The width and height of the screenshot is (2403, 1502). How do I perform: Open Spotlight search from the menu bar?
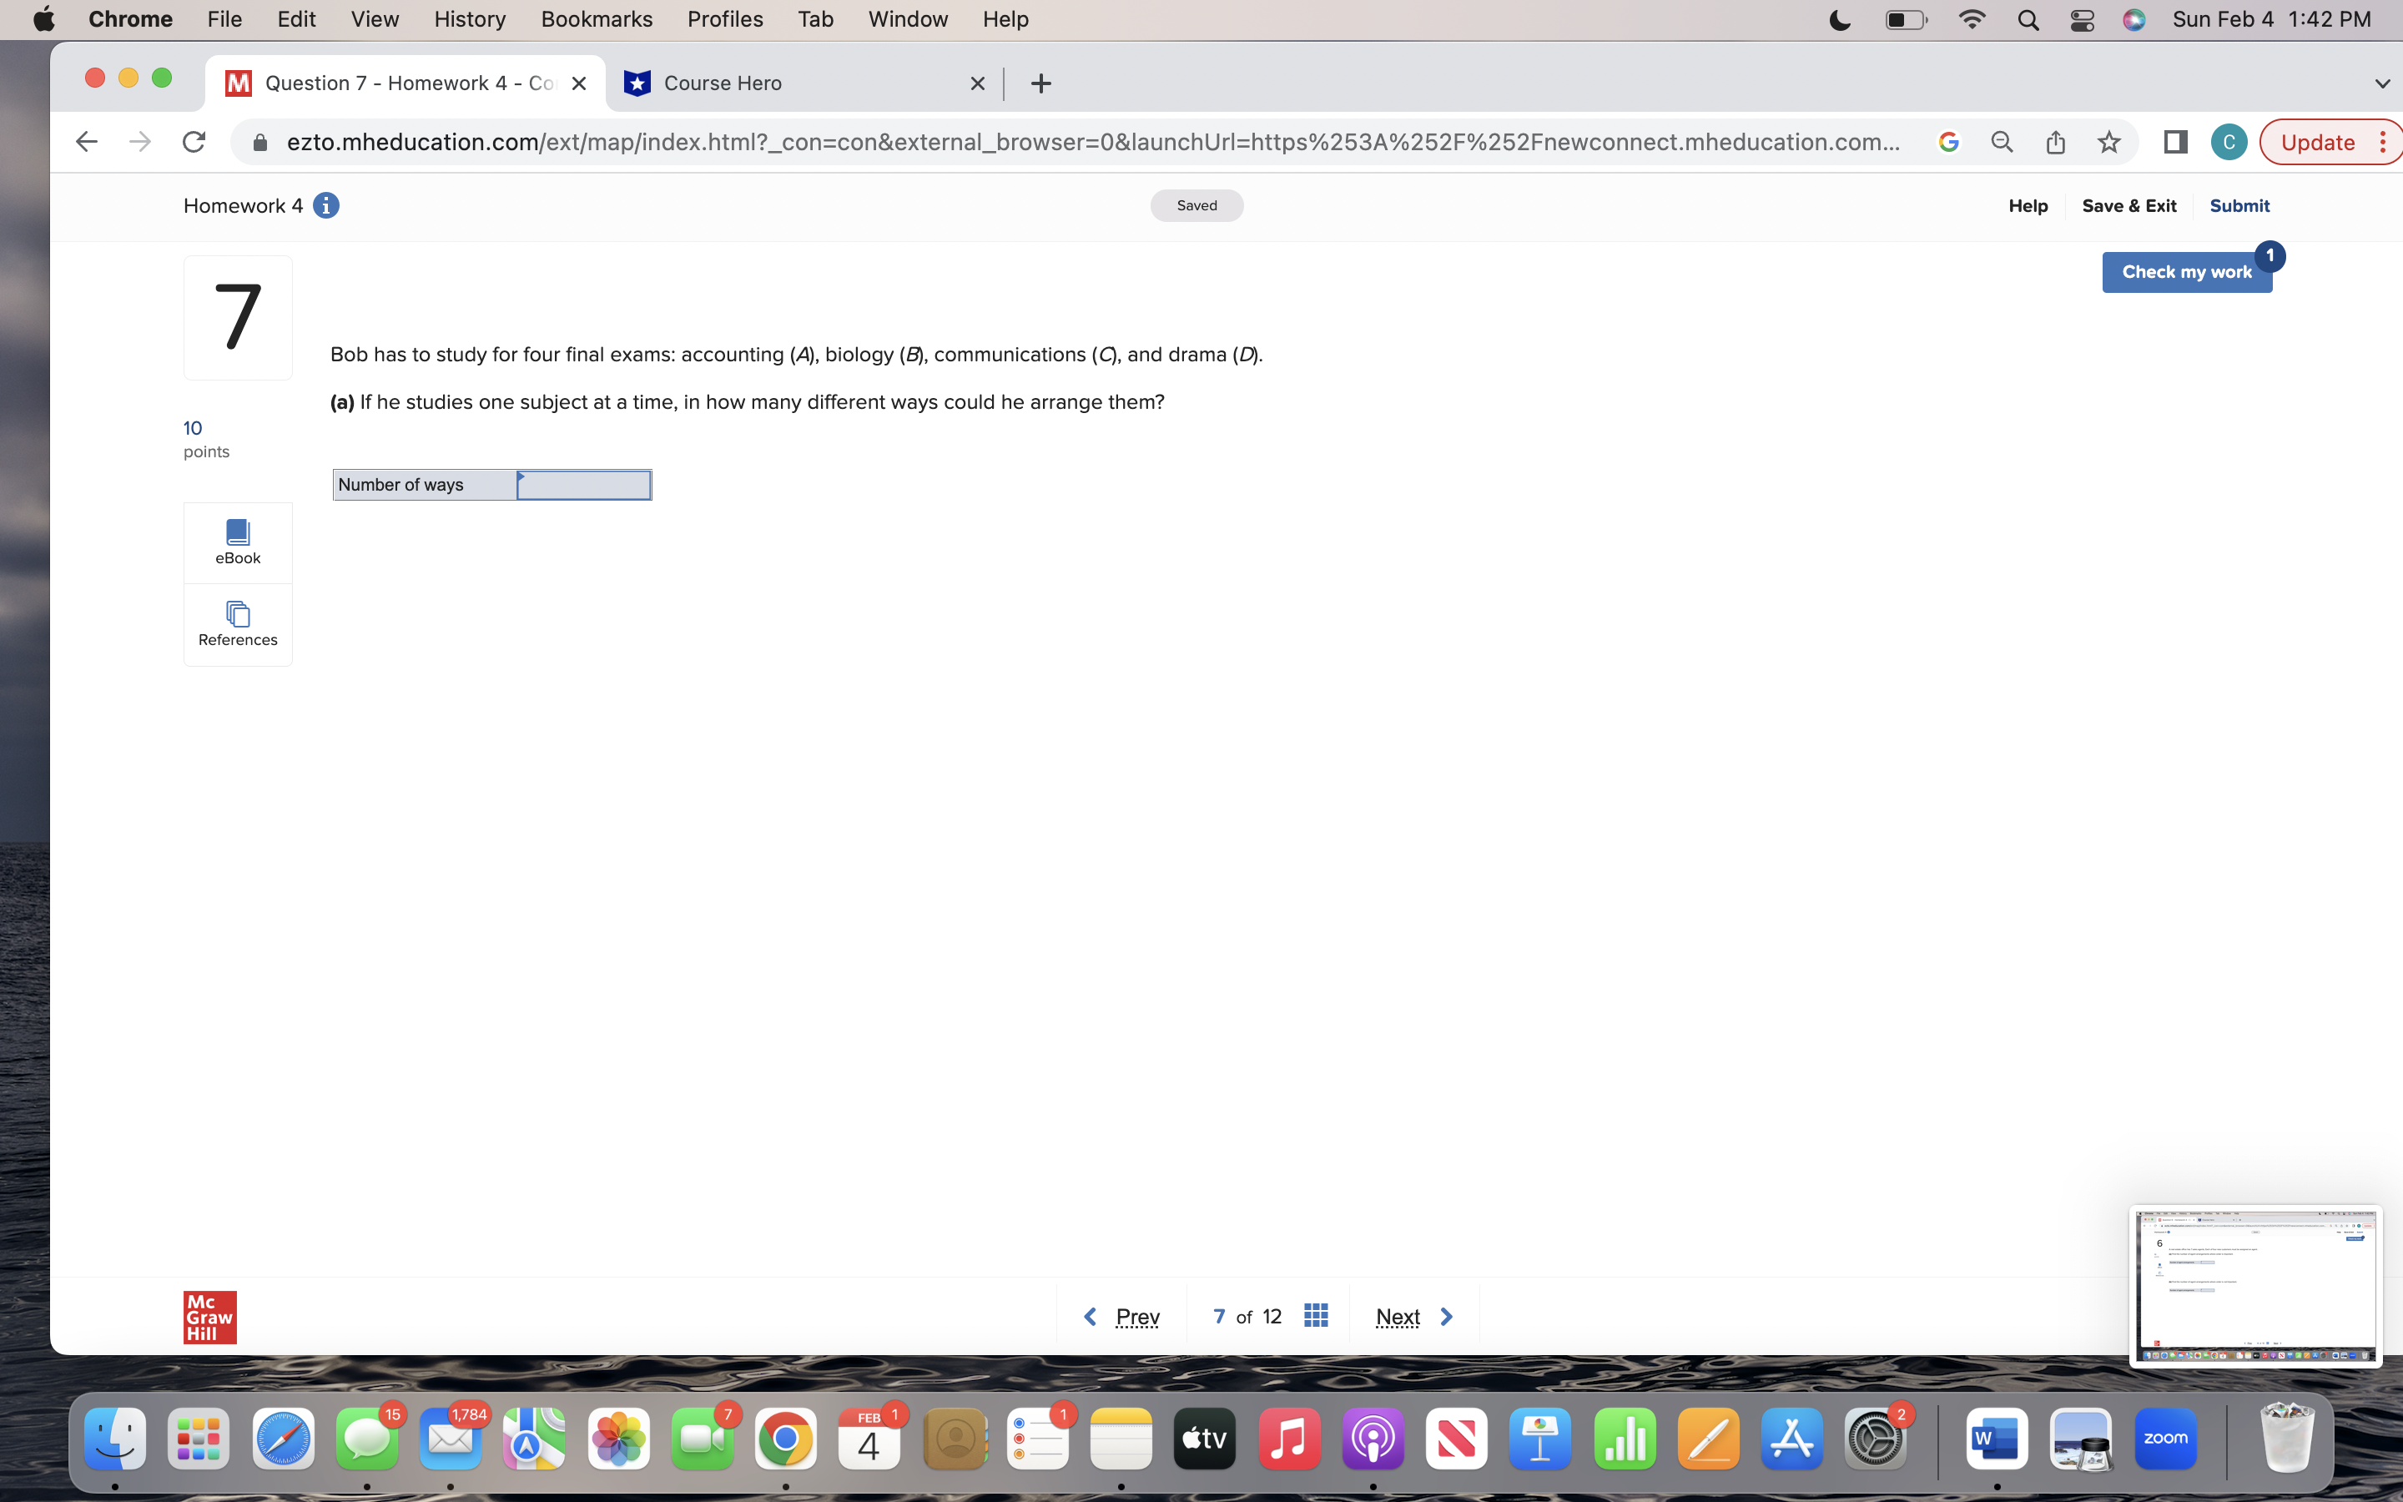click(2028, 20)
